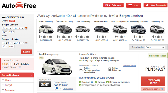Click the user icon in Moja Rezerwacja

tap(147, 5)
